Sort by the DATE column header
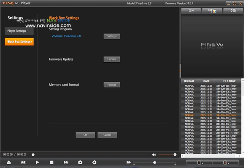244x168 pixels. (206, 81)
